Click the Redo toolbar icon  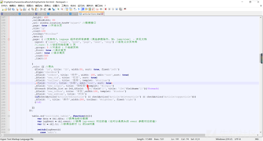point(45,9)
